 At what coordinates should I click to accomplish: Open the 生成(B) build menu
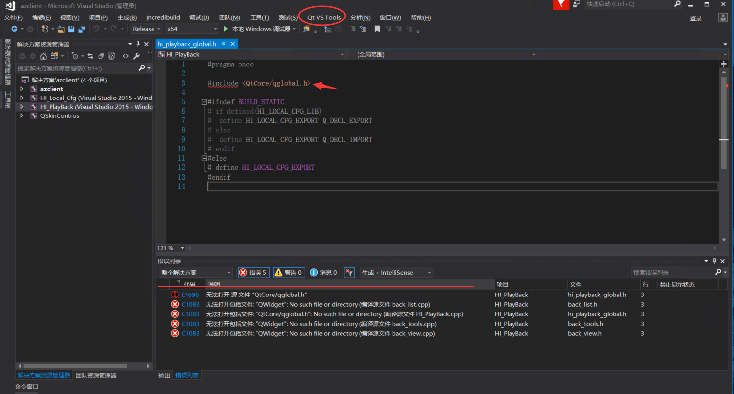(x=127, y=18)
